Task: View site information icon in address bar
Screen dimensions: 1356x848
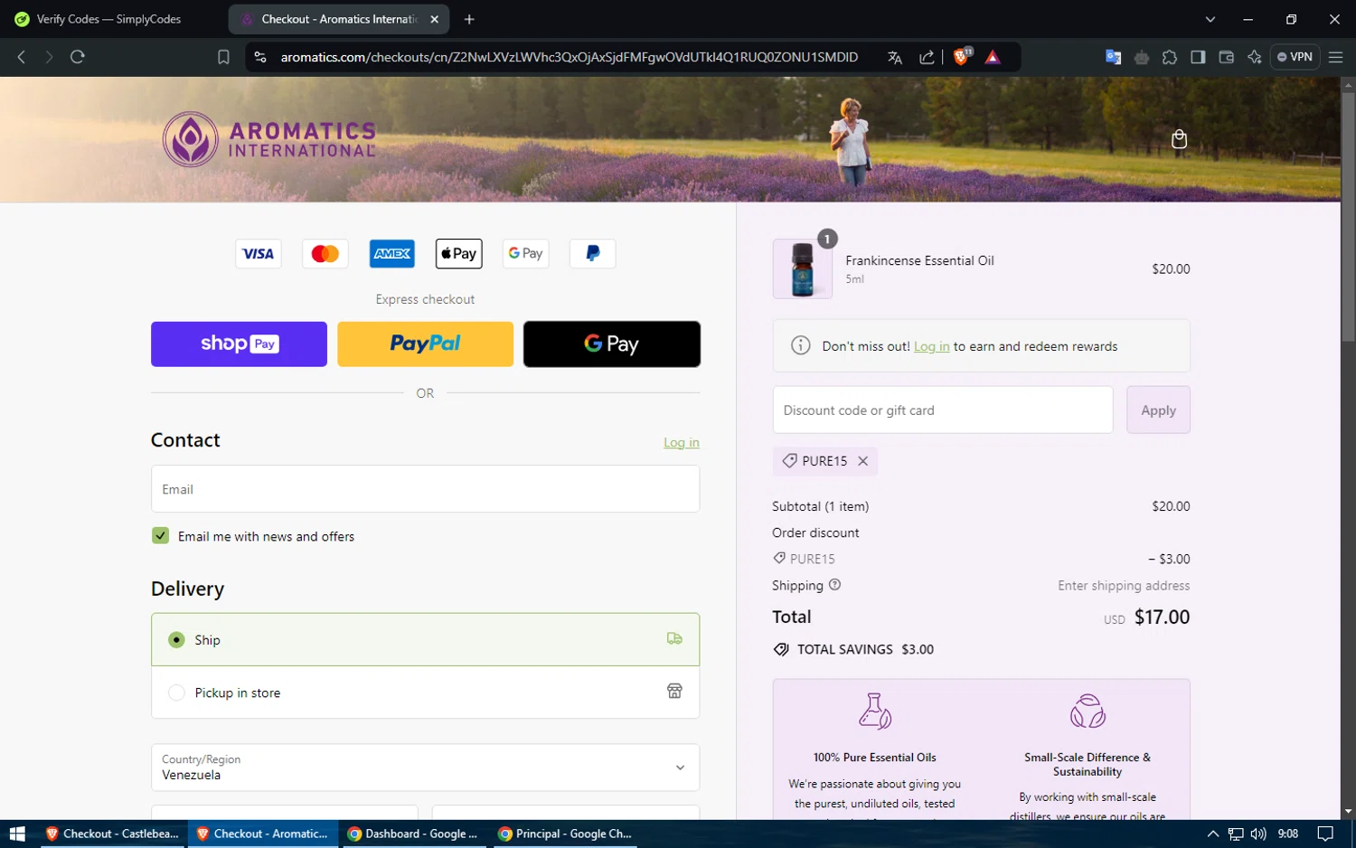Action: click(260, 57)
